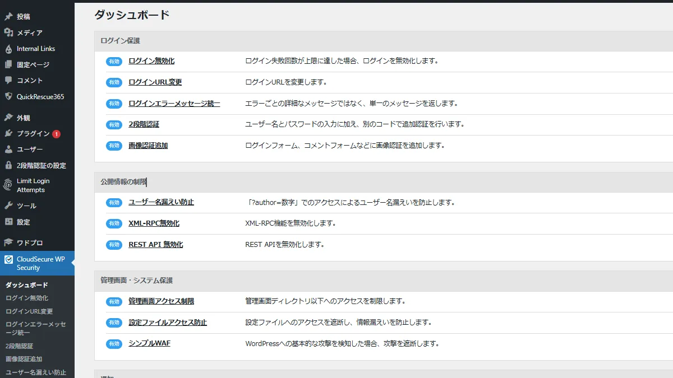Click the Limit Login Attempts fingerprint icon

click(8, 185)
